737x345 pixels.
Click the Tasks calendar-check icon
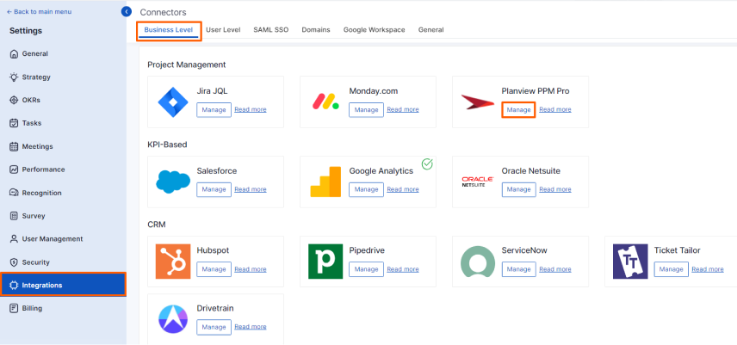[14, 123]
